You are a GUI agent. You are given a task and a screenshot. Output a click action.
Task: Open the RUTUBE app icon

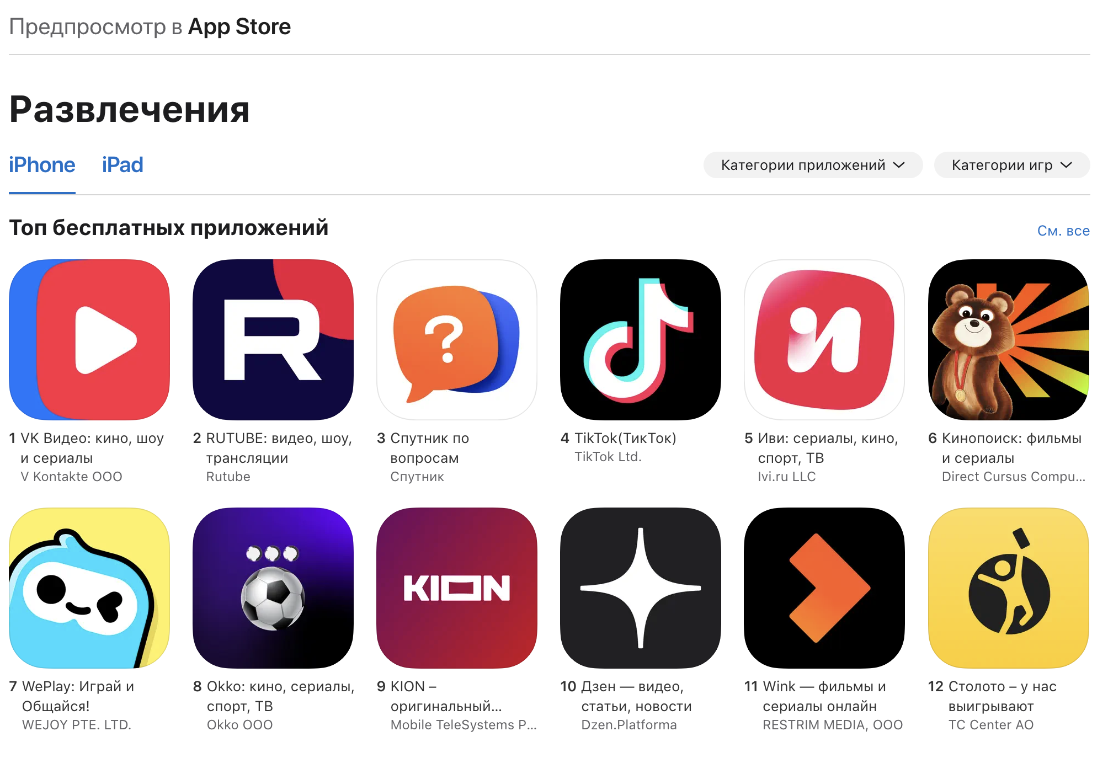tap(273, 340)
